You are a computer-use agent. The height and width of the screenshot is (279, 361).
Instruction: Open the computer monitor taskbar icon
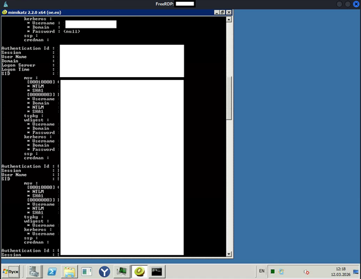(x=122, y=272)
